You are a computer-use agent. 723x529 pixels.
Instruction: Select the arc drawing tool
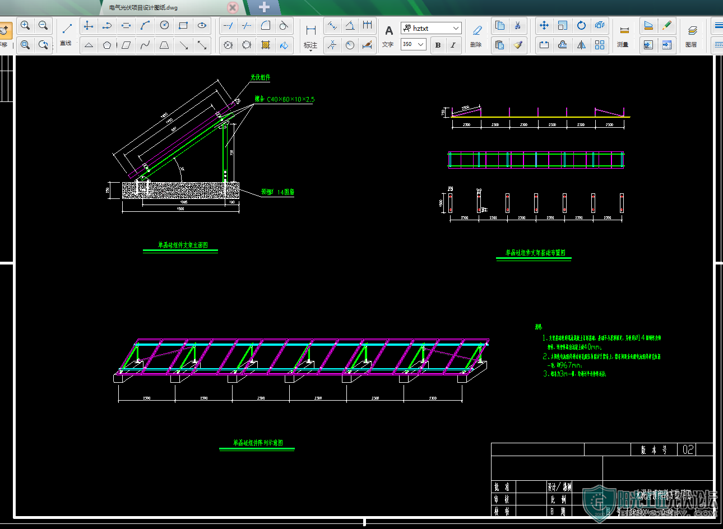click(x=145, y=26)
